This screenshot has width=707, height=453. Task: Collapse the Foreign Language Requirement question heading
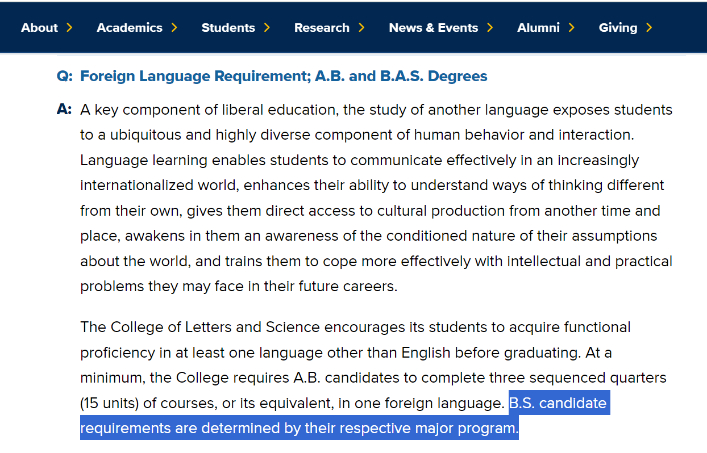tap(284, 76)
